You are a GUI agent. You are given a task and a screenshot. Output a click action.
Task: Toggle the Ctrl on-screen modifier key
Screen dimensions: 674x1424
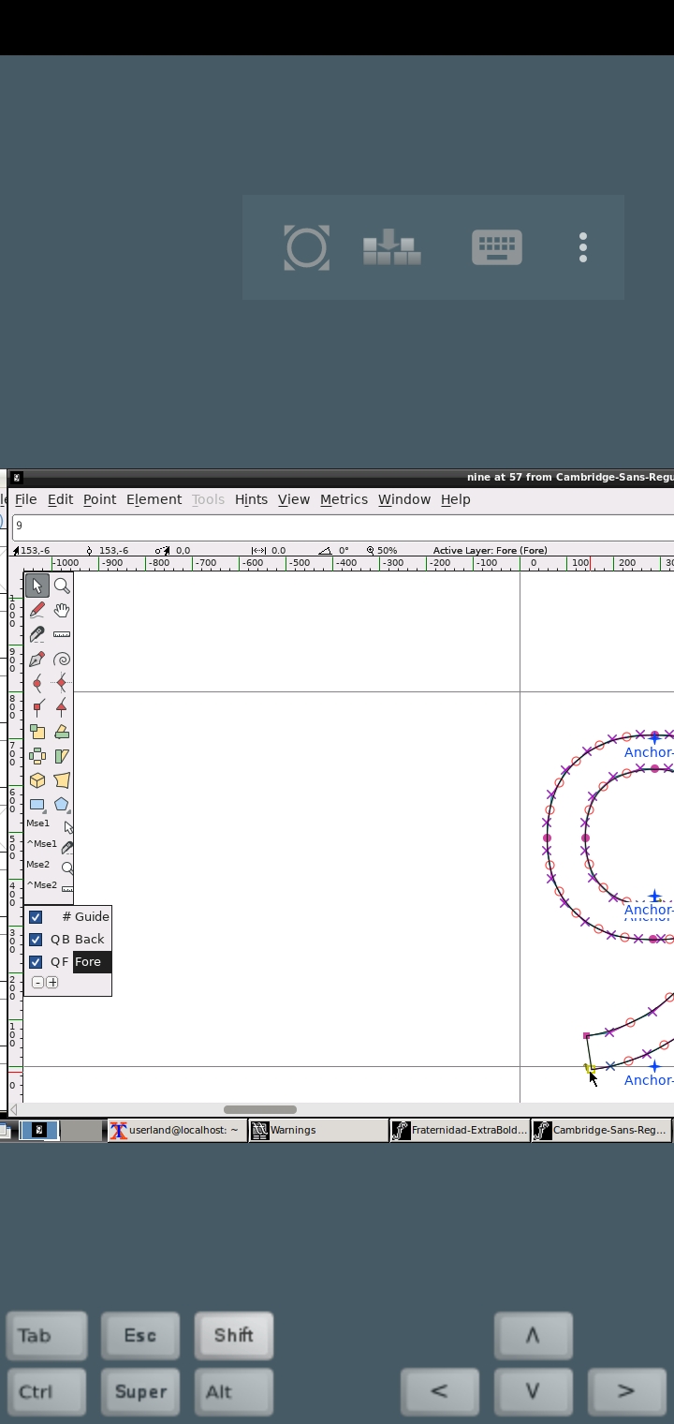pos(47,1392)
